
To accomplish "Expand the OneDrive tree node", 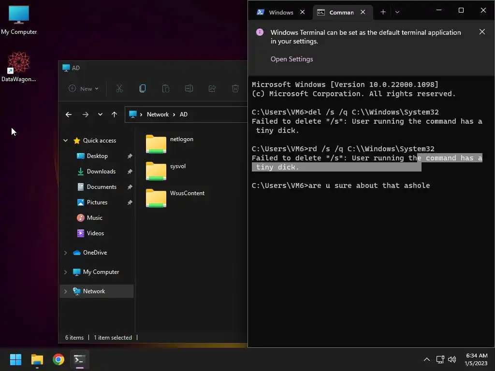I will 66,253.
